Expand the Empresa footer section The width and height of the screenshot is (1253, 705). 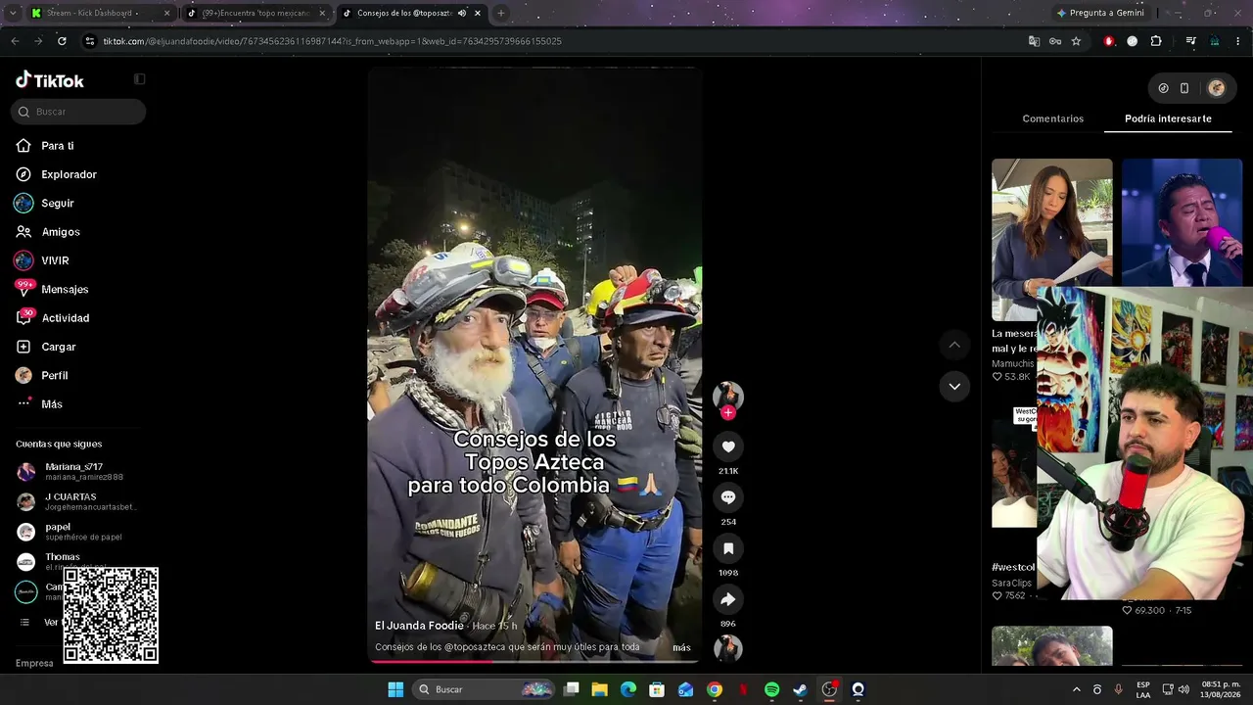(x=34, y=663)
